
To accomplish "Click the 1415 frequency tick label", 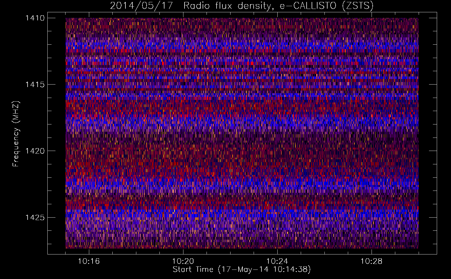I will click(35, 85).
